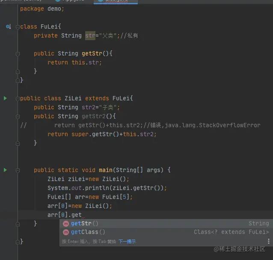Click the 'class FuLei{' declaration
Screen dimensions: 273x260
(x=40, y=26)
